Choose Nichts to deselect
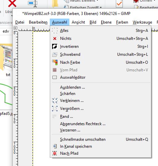Image resolution: width=158 pixels, height=166 pixels. click(x=101, y=39)
